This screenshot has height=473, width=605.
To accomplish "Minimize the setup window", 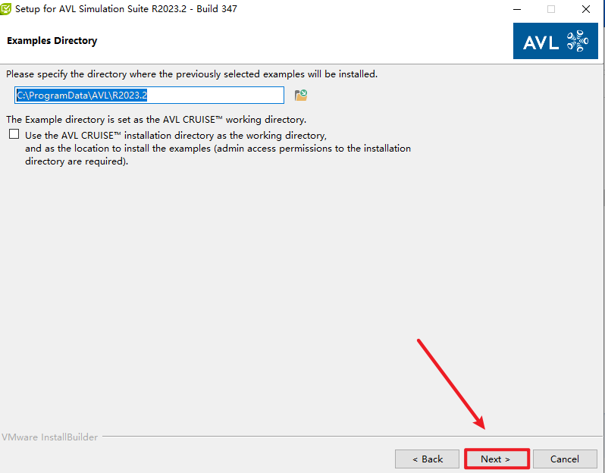I will pyautogui.click(x=516, y=9).
